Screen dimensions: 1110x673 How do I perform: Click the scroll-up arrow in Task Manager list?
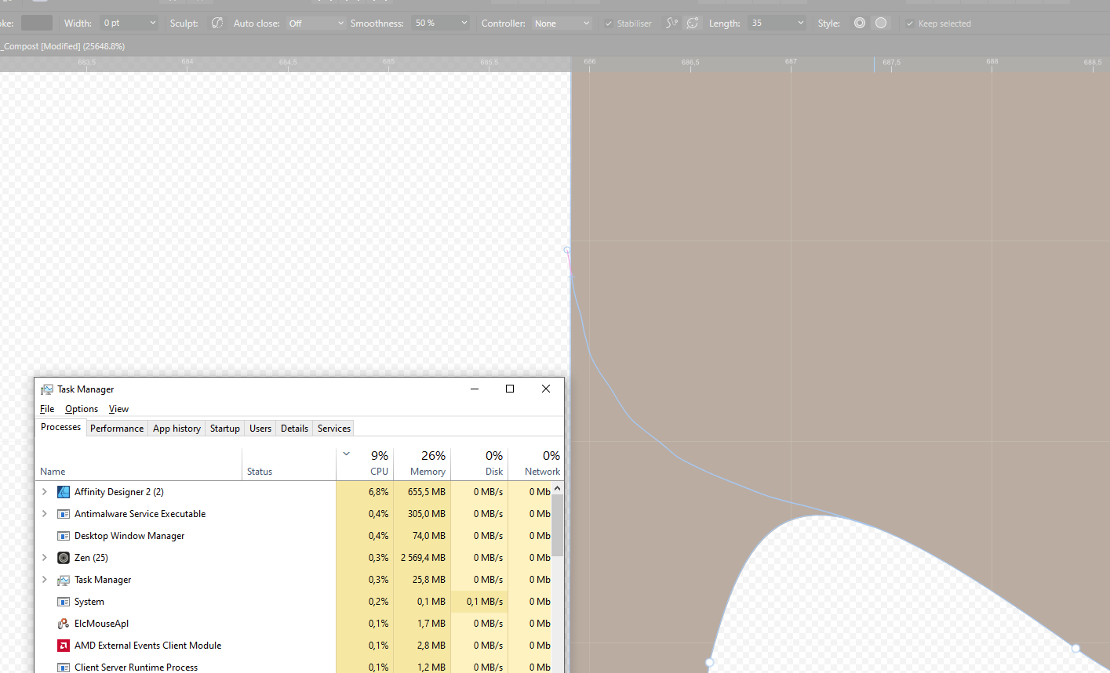click(558, 488)
